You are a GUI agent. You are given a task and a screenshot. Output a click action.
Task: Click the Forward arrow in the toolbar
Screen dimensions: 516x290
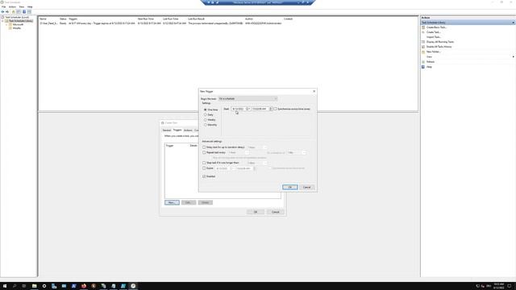[7, 11]
